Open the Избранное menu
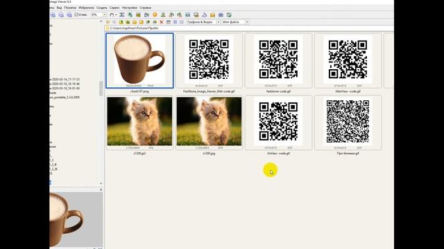Viewport: 444px width, 249px height. (x=86, y=8)
